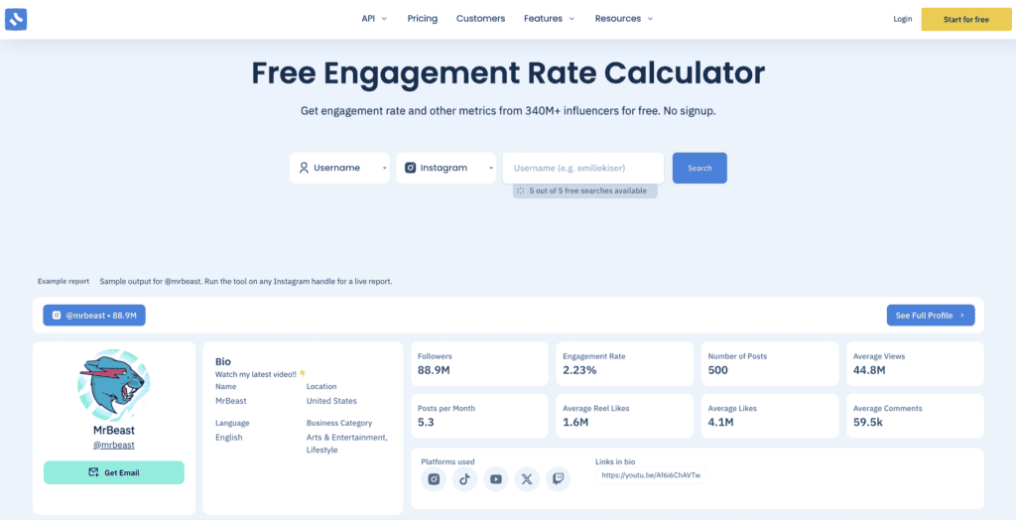
Task: Open the youtu.be link in bio
Action: pyautogui.click(x=651, y=475)
